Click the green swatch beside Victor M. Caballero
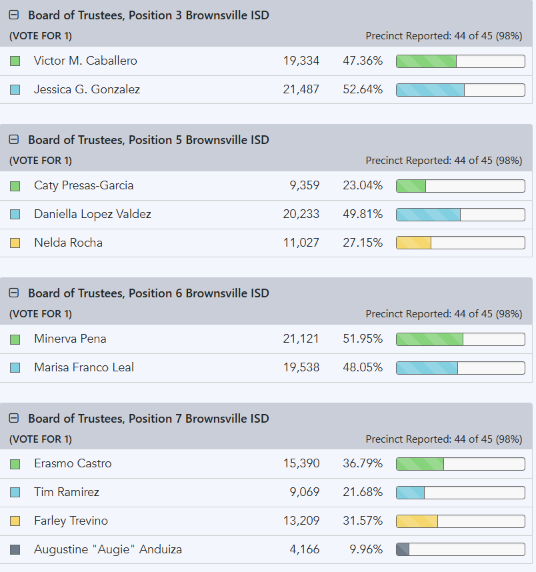Image resolution: width=536 pixels, height=572 pixels. pos(15,61)
